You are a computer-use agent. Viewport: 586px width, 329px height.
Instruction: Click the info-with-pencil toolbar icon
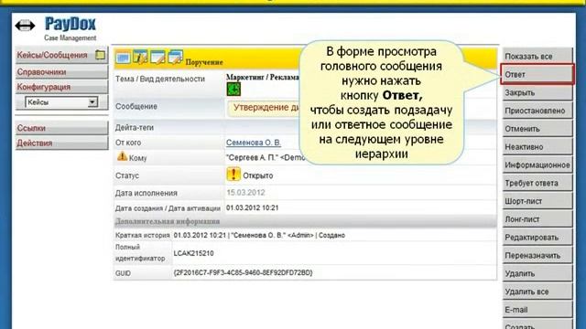click(x=140, y=57)
